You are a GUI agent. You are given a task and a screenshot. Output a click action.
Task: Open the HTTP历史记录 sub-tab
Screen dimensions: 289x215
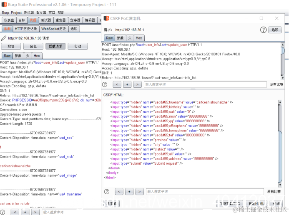26,29
